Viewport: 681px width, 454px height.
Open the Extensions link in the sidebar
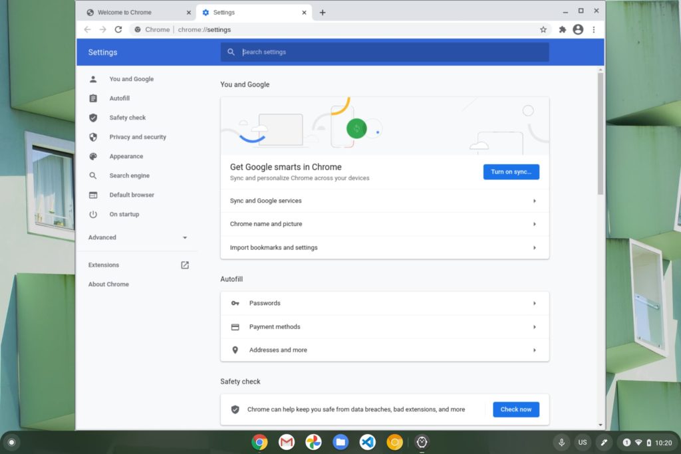point(103,265)
